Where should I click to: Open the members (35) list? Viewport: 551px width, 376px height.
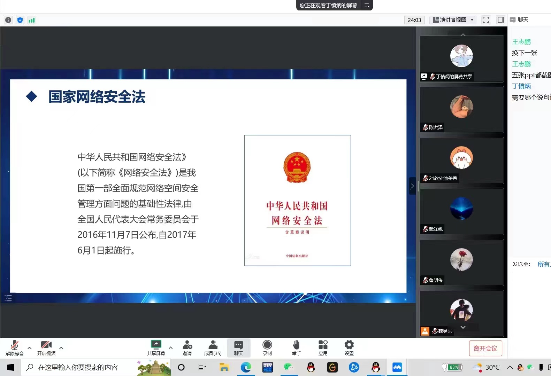pyautogui.click(x=213, y=347)
